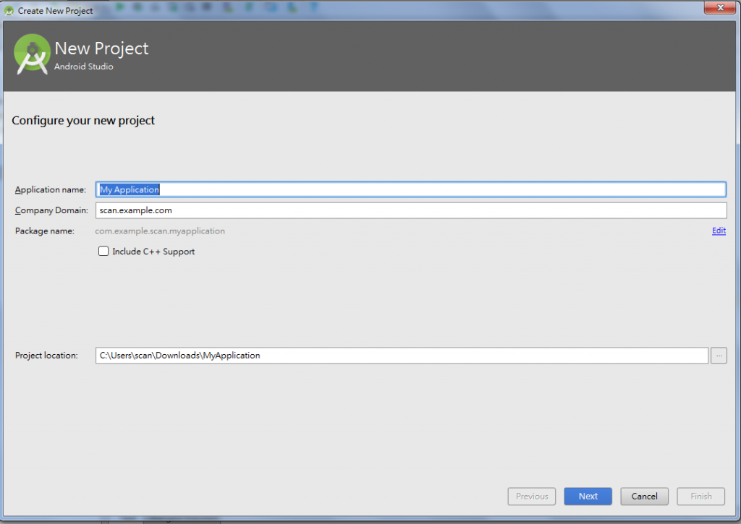Click the Previous button
Image resolution: width=741 pixels, height=524 pixels.
[x=532, y=496]
